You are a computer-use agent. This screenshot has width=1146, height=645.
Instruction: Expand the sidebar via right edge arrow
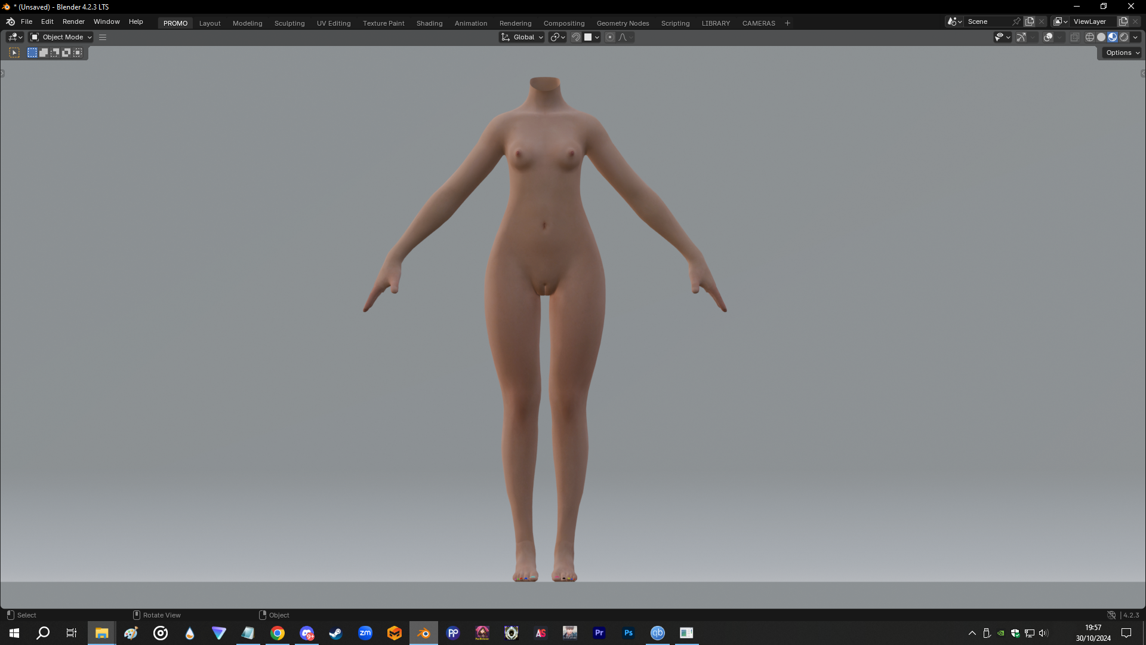1142,74
